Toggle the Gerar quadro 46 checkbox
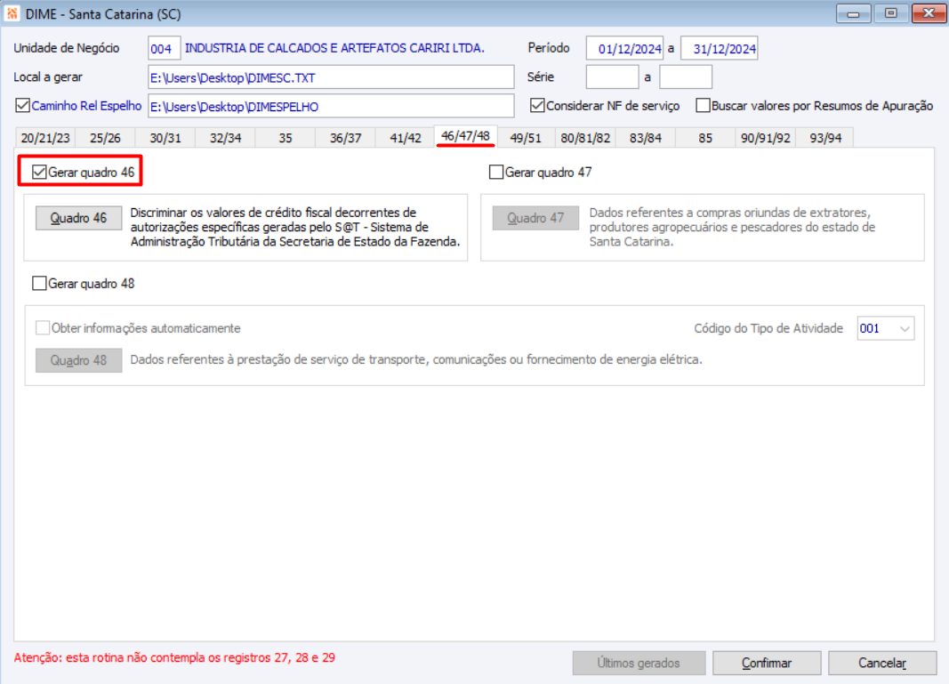The height and width of the screenshot is (684, 949). 39,173
